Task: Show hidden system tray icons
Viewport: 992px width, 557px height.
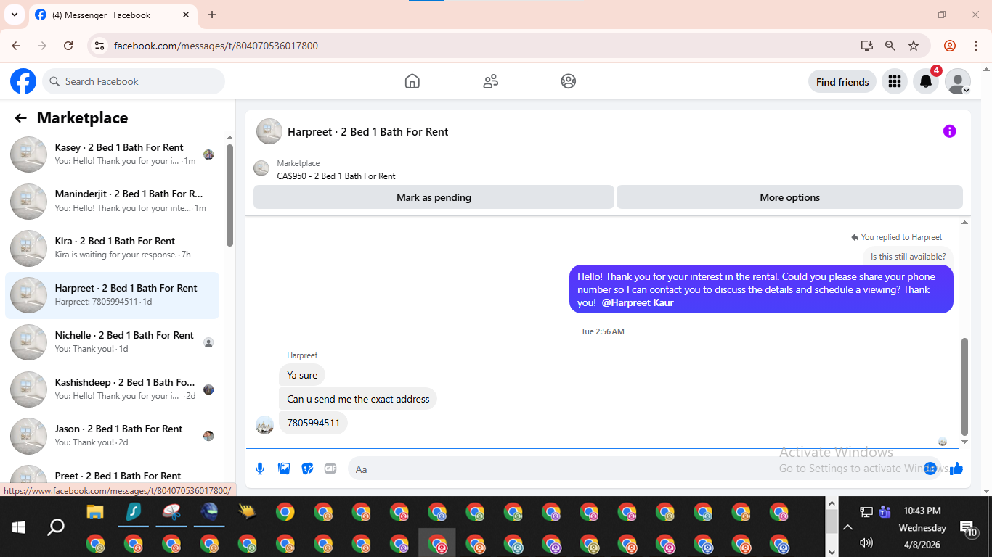Action: coord(847,527)
